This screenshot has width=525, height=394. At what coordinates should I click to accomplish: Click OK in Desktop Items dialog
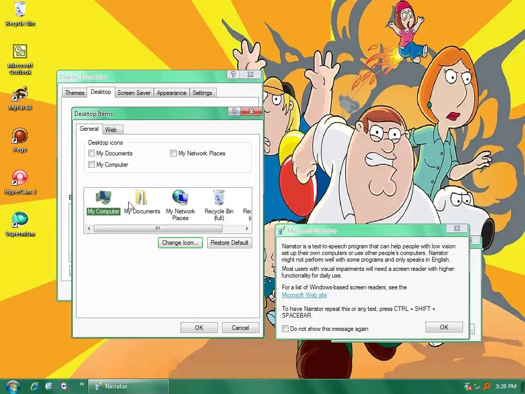(x=199, y=328)
